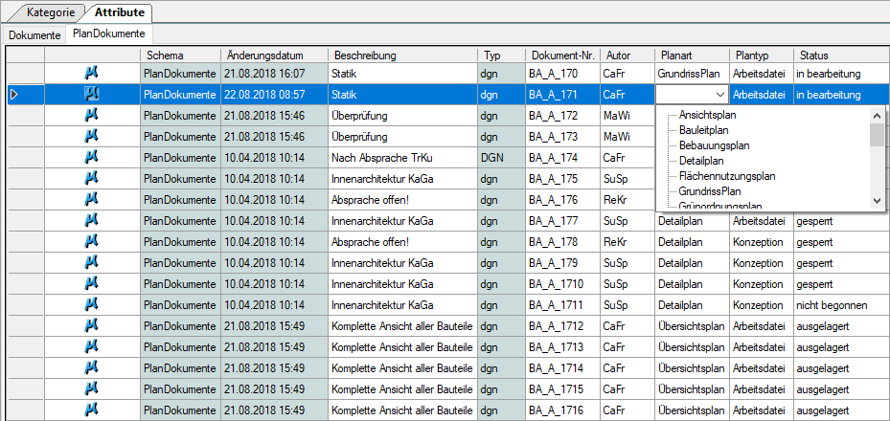The width and height of the screenshot is (890, 421).
Task: Select the icon for document BA_A_1716
Action: pos(92,410)
